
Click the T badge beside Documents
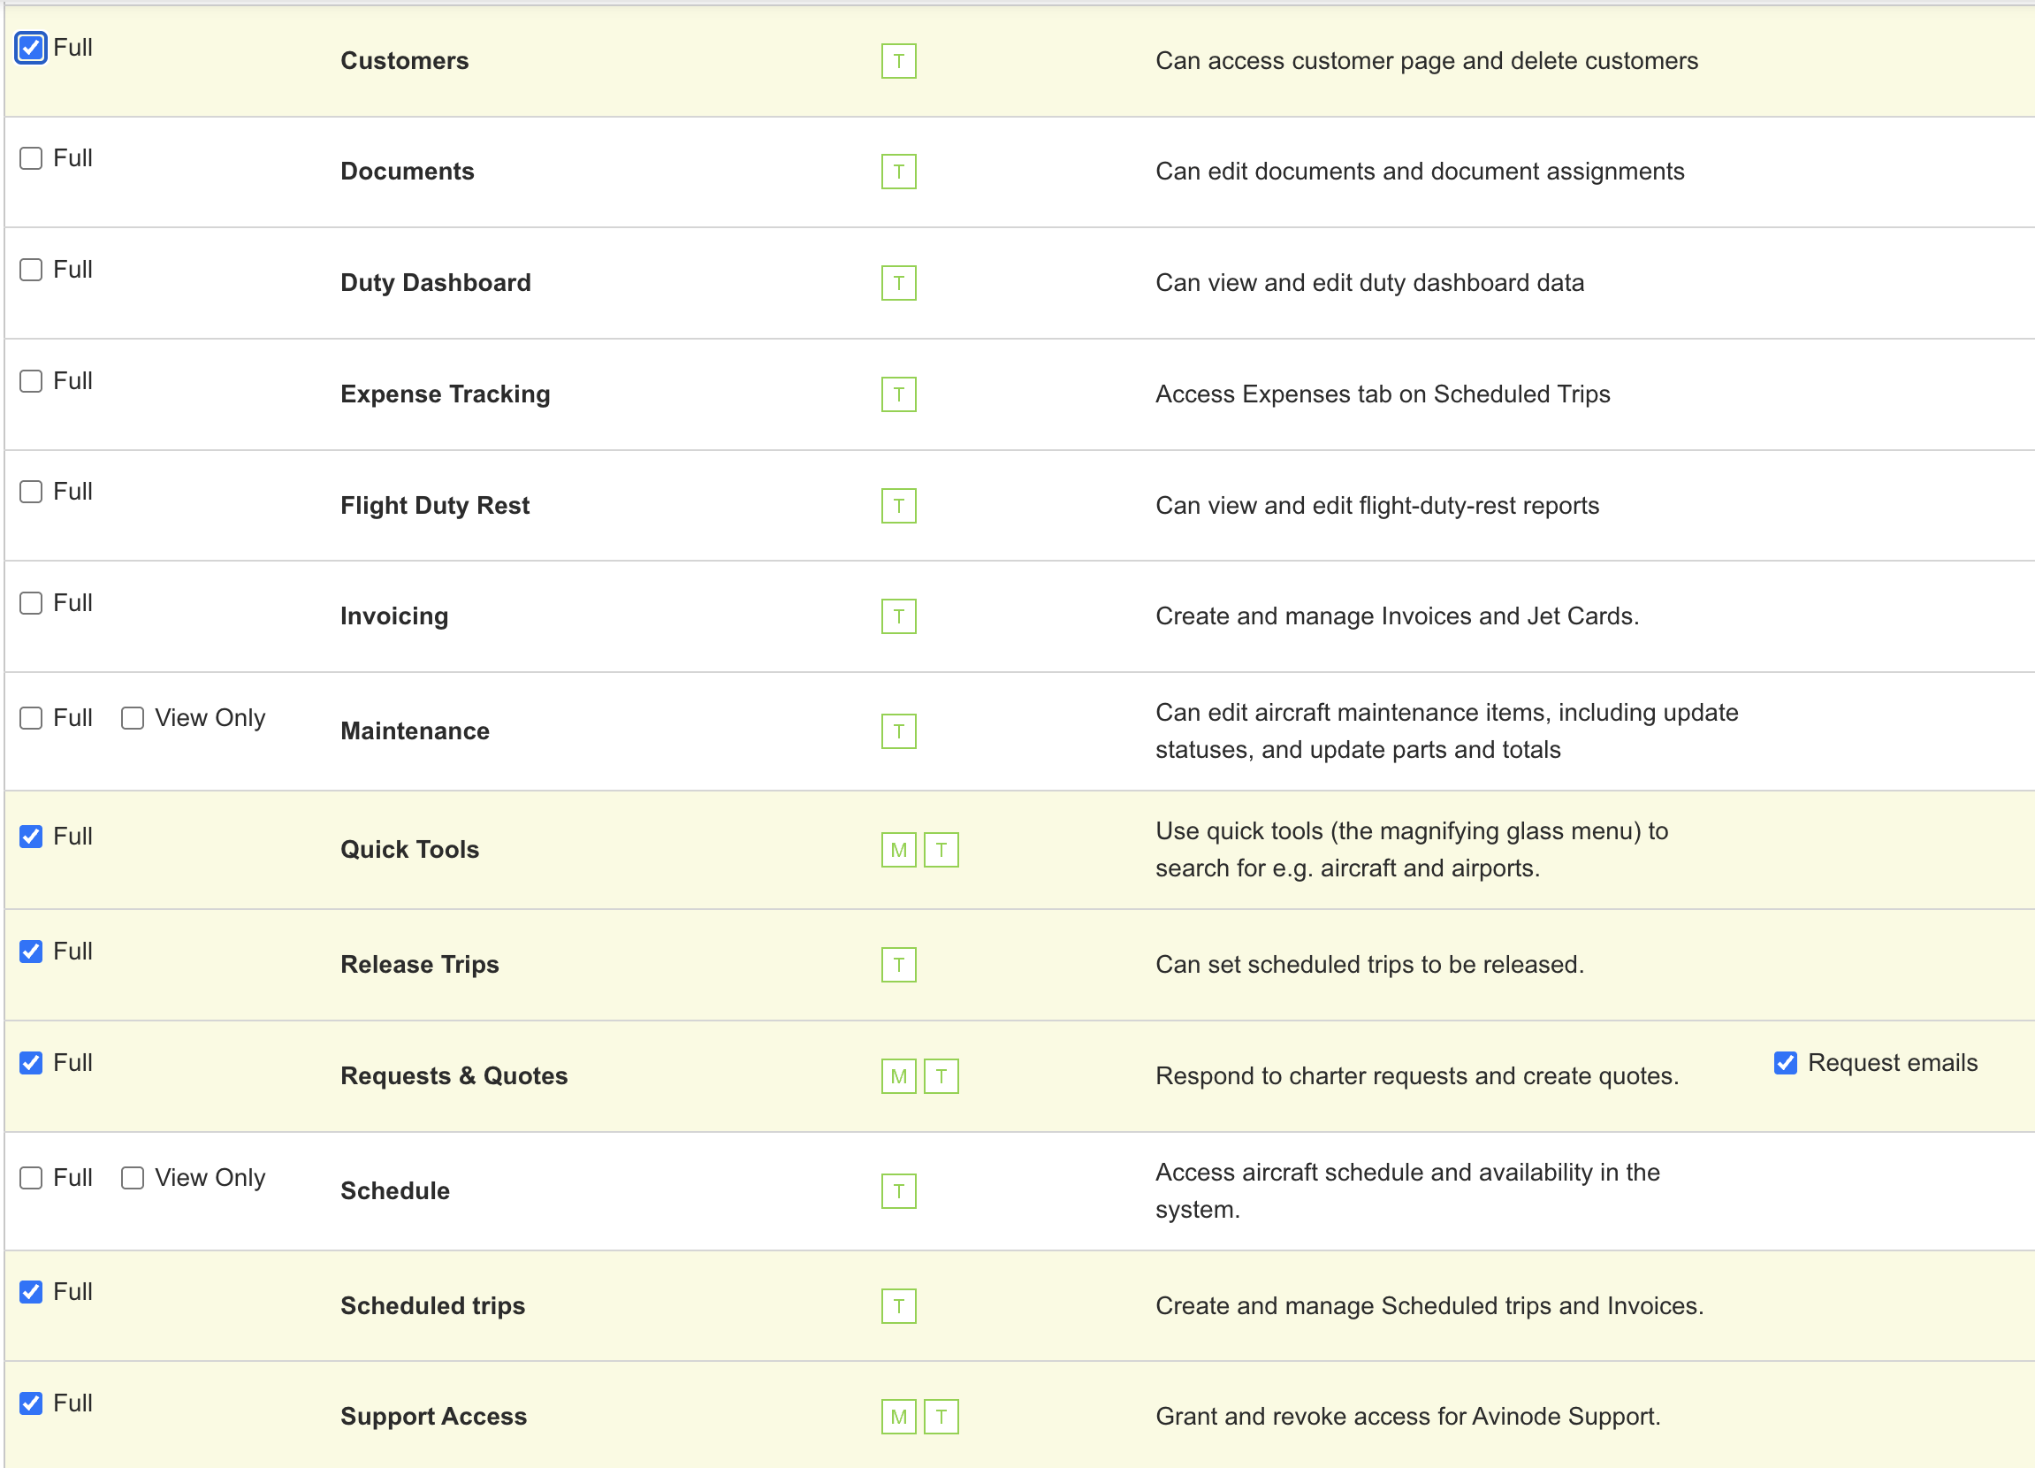point(898,172)
